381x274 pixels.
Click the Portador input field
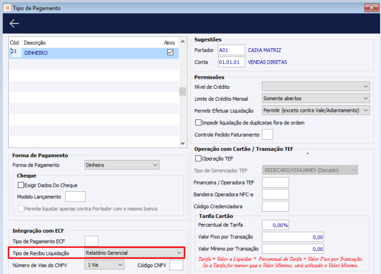(x=232, y=50)
